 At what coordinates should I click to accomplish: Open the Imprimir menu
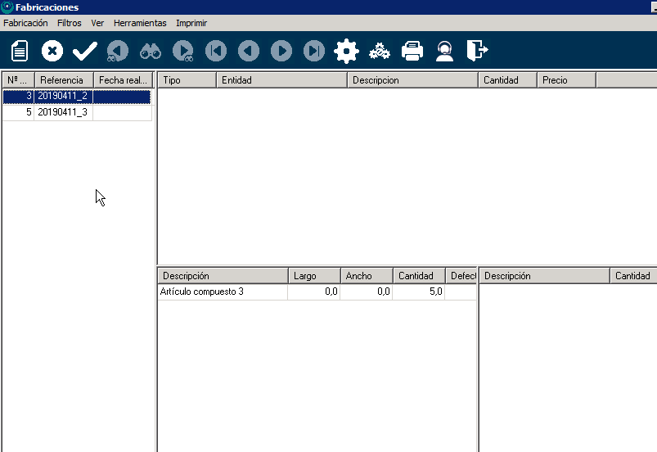pyautogui.click(x=191, y=23)
